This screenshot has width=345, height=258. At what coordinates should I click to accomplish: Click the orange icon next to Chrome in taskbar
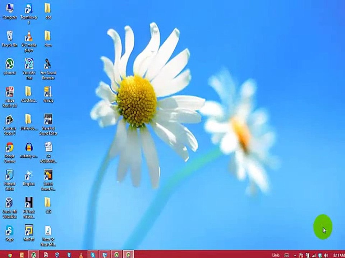(x=22, y=255)
